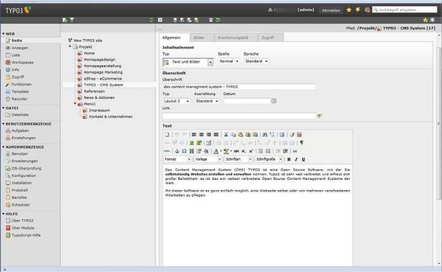Click the refresh page tree icon
Screen dimensions: 442x272
pyautogui.click(x=151, y=20)
